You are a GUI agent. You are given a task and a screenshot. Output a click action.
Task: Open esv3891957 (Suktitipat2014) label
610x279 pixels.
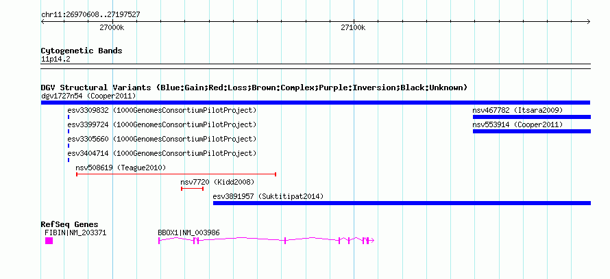268,196
